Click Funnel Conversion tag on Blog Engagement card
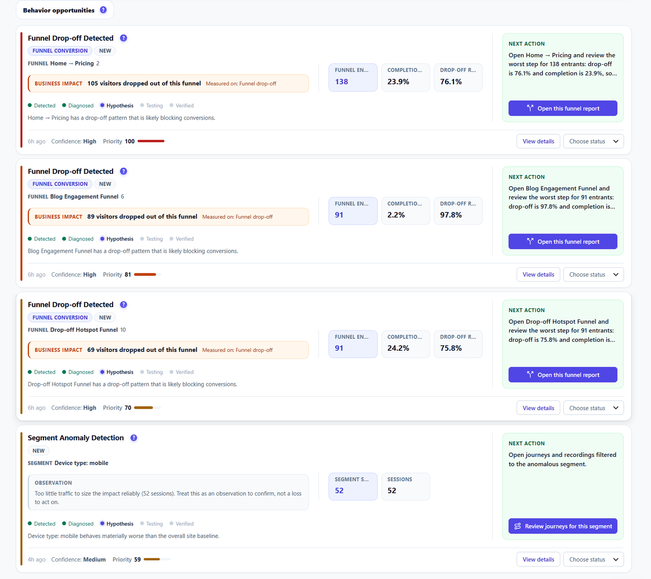This screenshot has height=579, width=651. [x=60, y=184]
